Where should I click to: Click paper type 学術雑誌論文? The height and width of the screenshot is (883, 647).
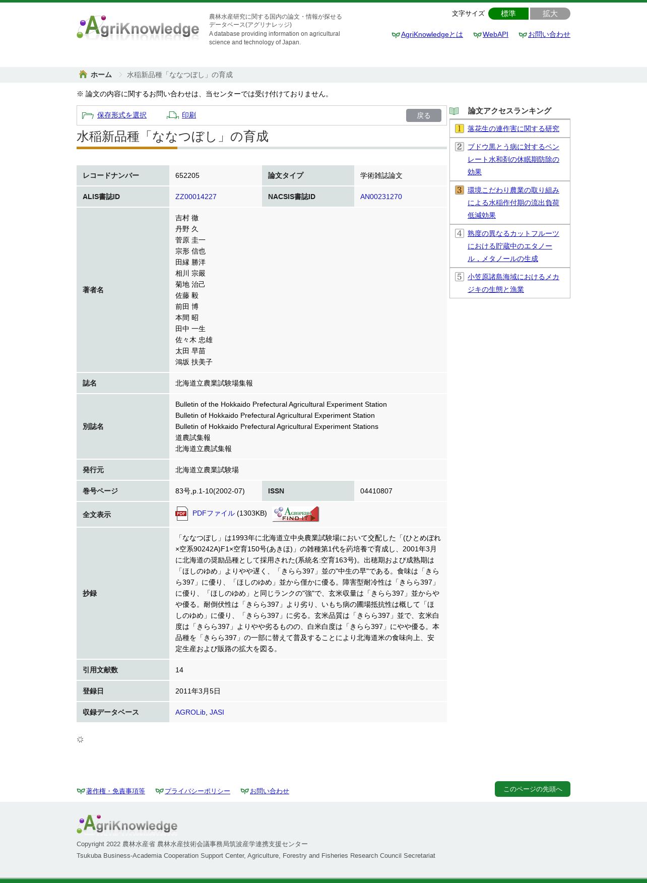click(x=381, y=175)
